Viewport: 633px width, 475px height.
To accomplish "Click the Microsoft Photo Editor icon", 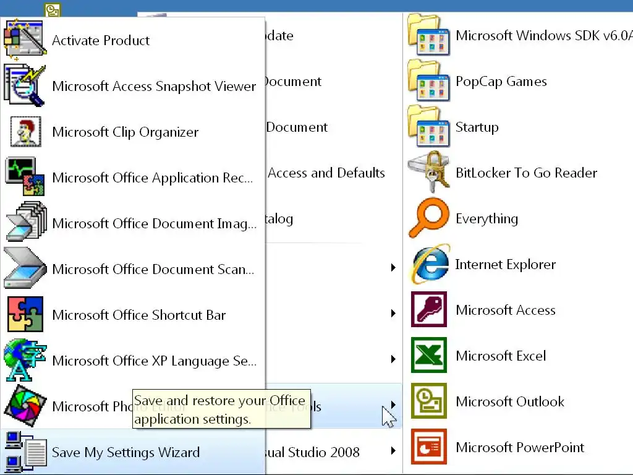I will click(25, 406).
